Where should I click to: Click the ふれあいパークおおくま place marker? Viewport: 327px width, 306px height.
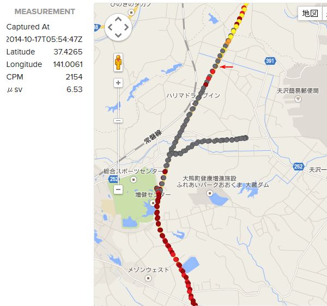pyautogui.click(x=210, y=193)
